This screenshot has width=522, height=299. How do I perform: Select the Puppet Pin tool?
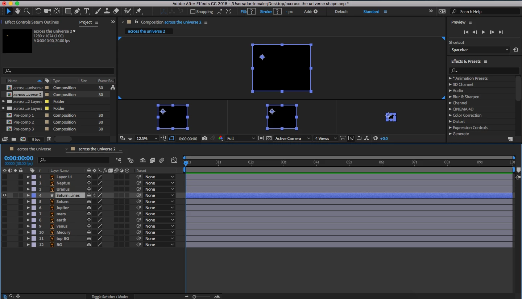139,11
